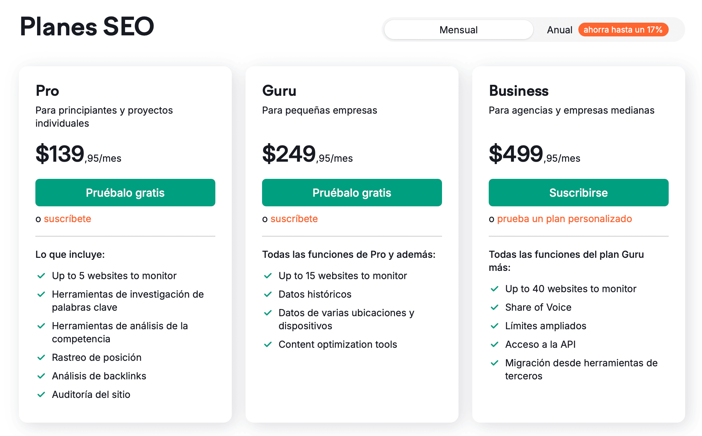Screen dimensions: 702x436
Task: Click checkmark next to "Up to 15 websites to monitor"
Action: pos(268,276)
